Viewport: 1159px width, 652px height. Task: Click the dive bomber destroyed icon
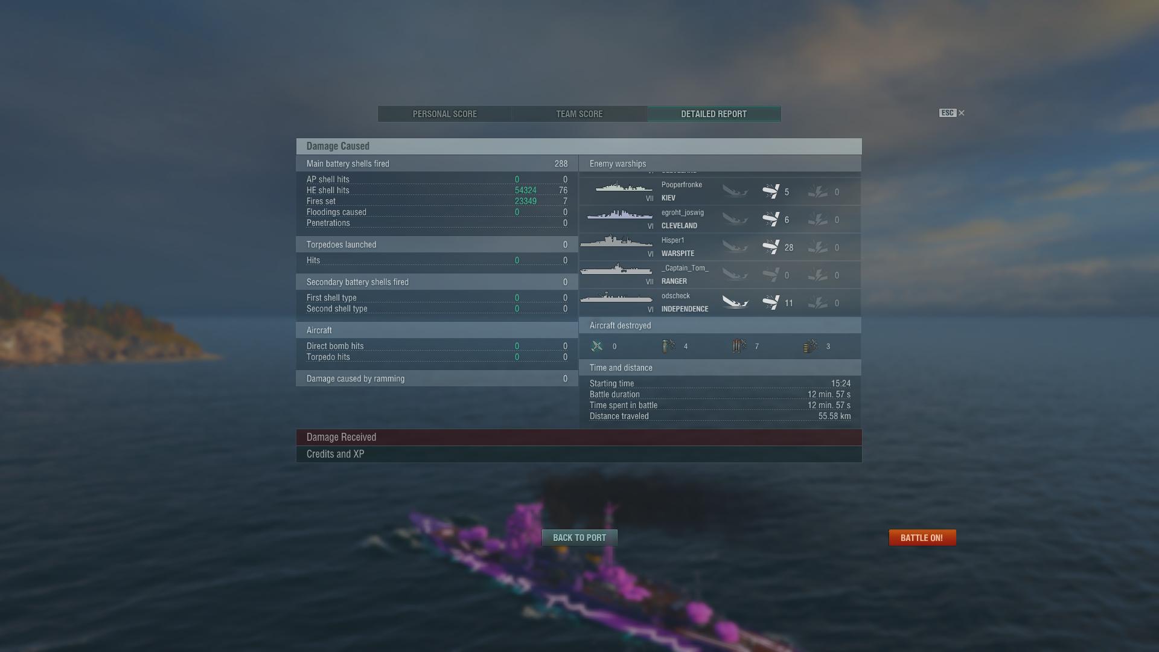click(x=668, y=346)
